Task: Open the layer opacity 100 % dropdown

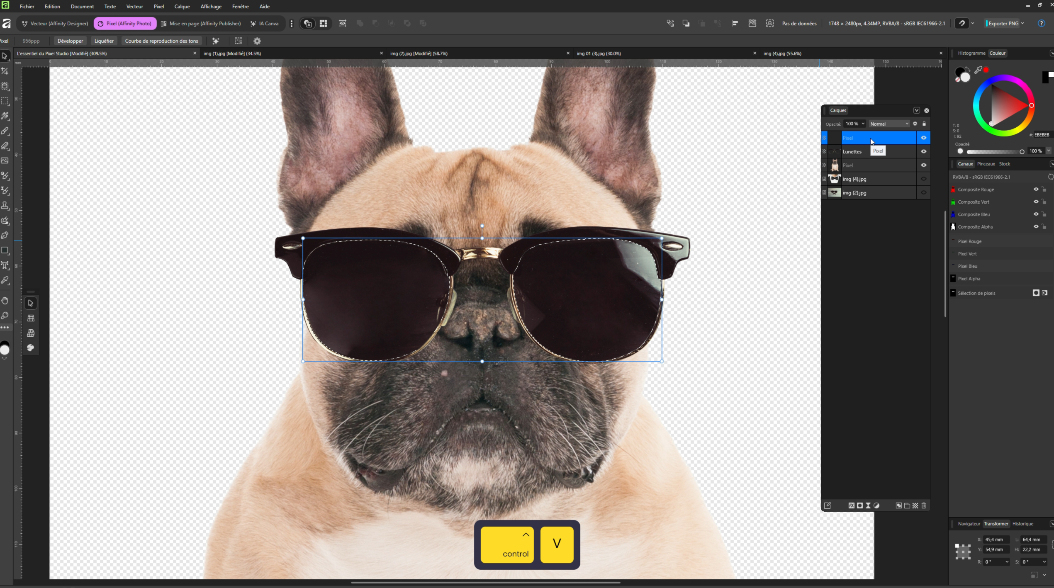Action: (x=863, y=124)
